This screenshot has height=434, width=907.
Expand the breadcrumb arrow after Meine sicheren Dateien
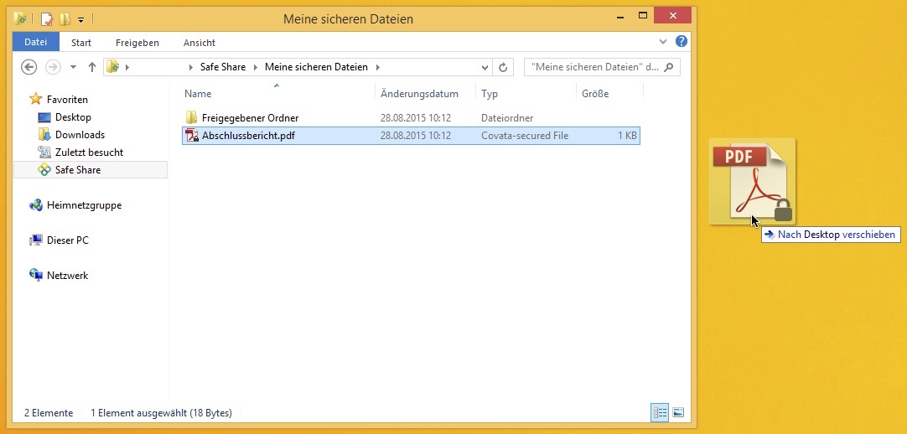378,68
